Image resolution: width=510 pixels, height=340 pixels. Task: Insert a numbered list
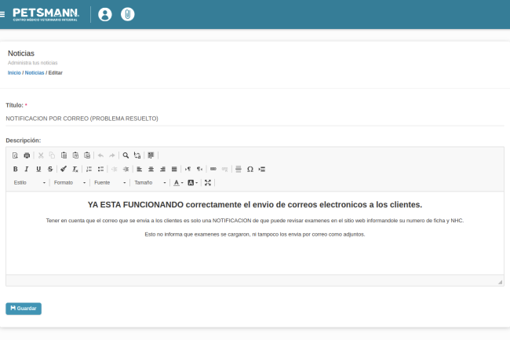89,169
